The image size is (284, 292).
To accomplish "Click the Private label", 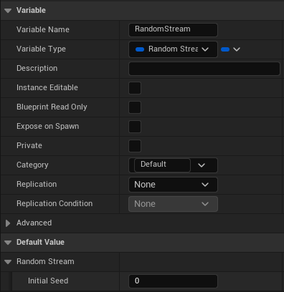I will coord(29,145).
